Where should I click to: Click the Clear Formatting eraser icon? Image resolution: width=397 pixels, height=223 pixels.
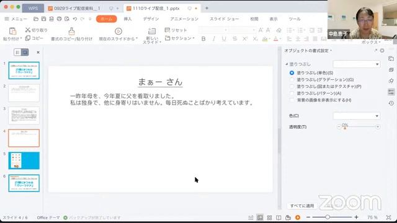[x=279, y=30]
